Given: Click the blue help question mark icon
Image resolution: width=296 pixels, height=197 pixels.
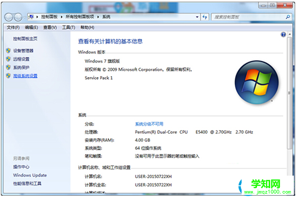Looking at the screenshot, I should (283, 35).
